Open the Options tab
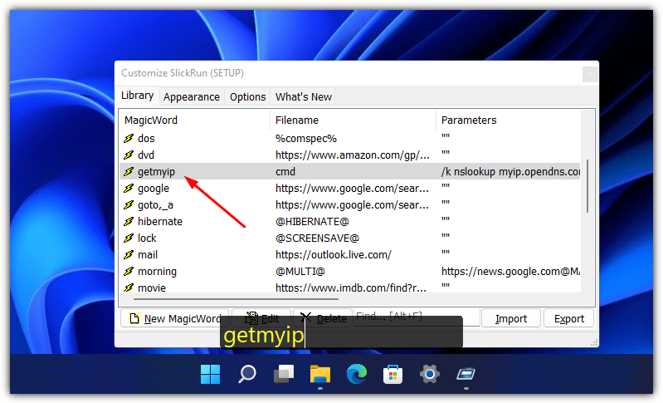This screenshot has width=663, height=403. pyautogui.click(x=248, y=97)
